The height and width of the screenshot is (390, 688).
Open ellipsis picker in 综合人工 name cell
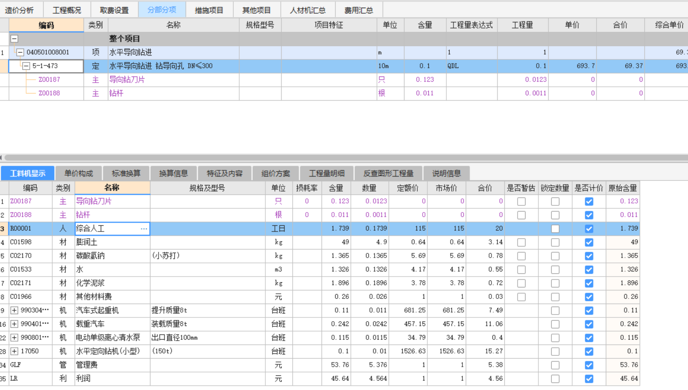[144, 229]
